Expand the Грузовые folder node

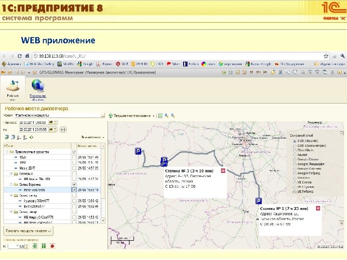coord(11,173)
